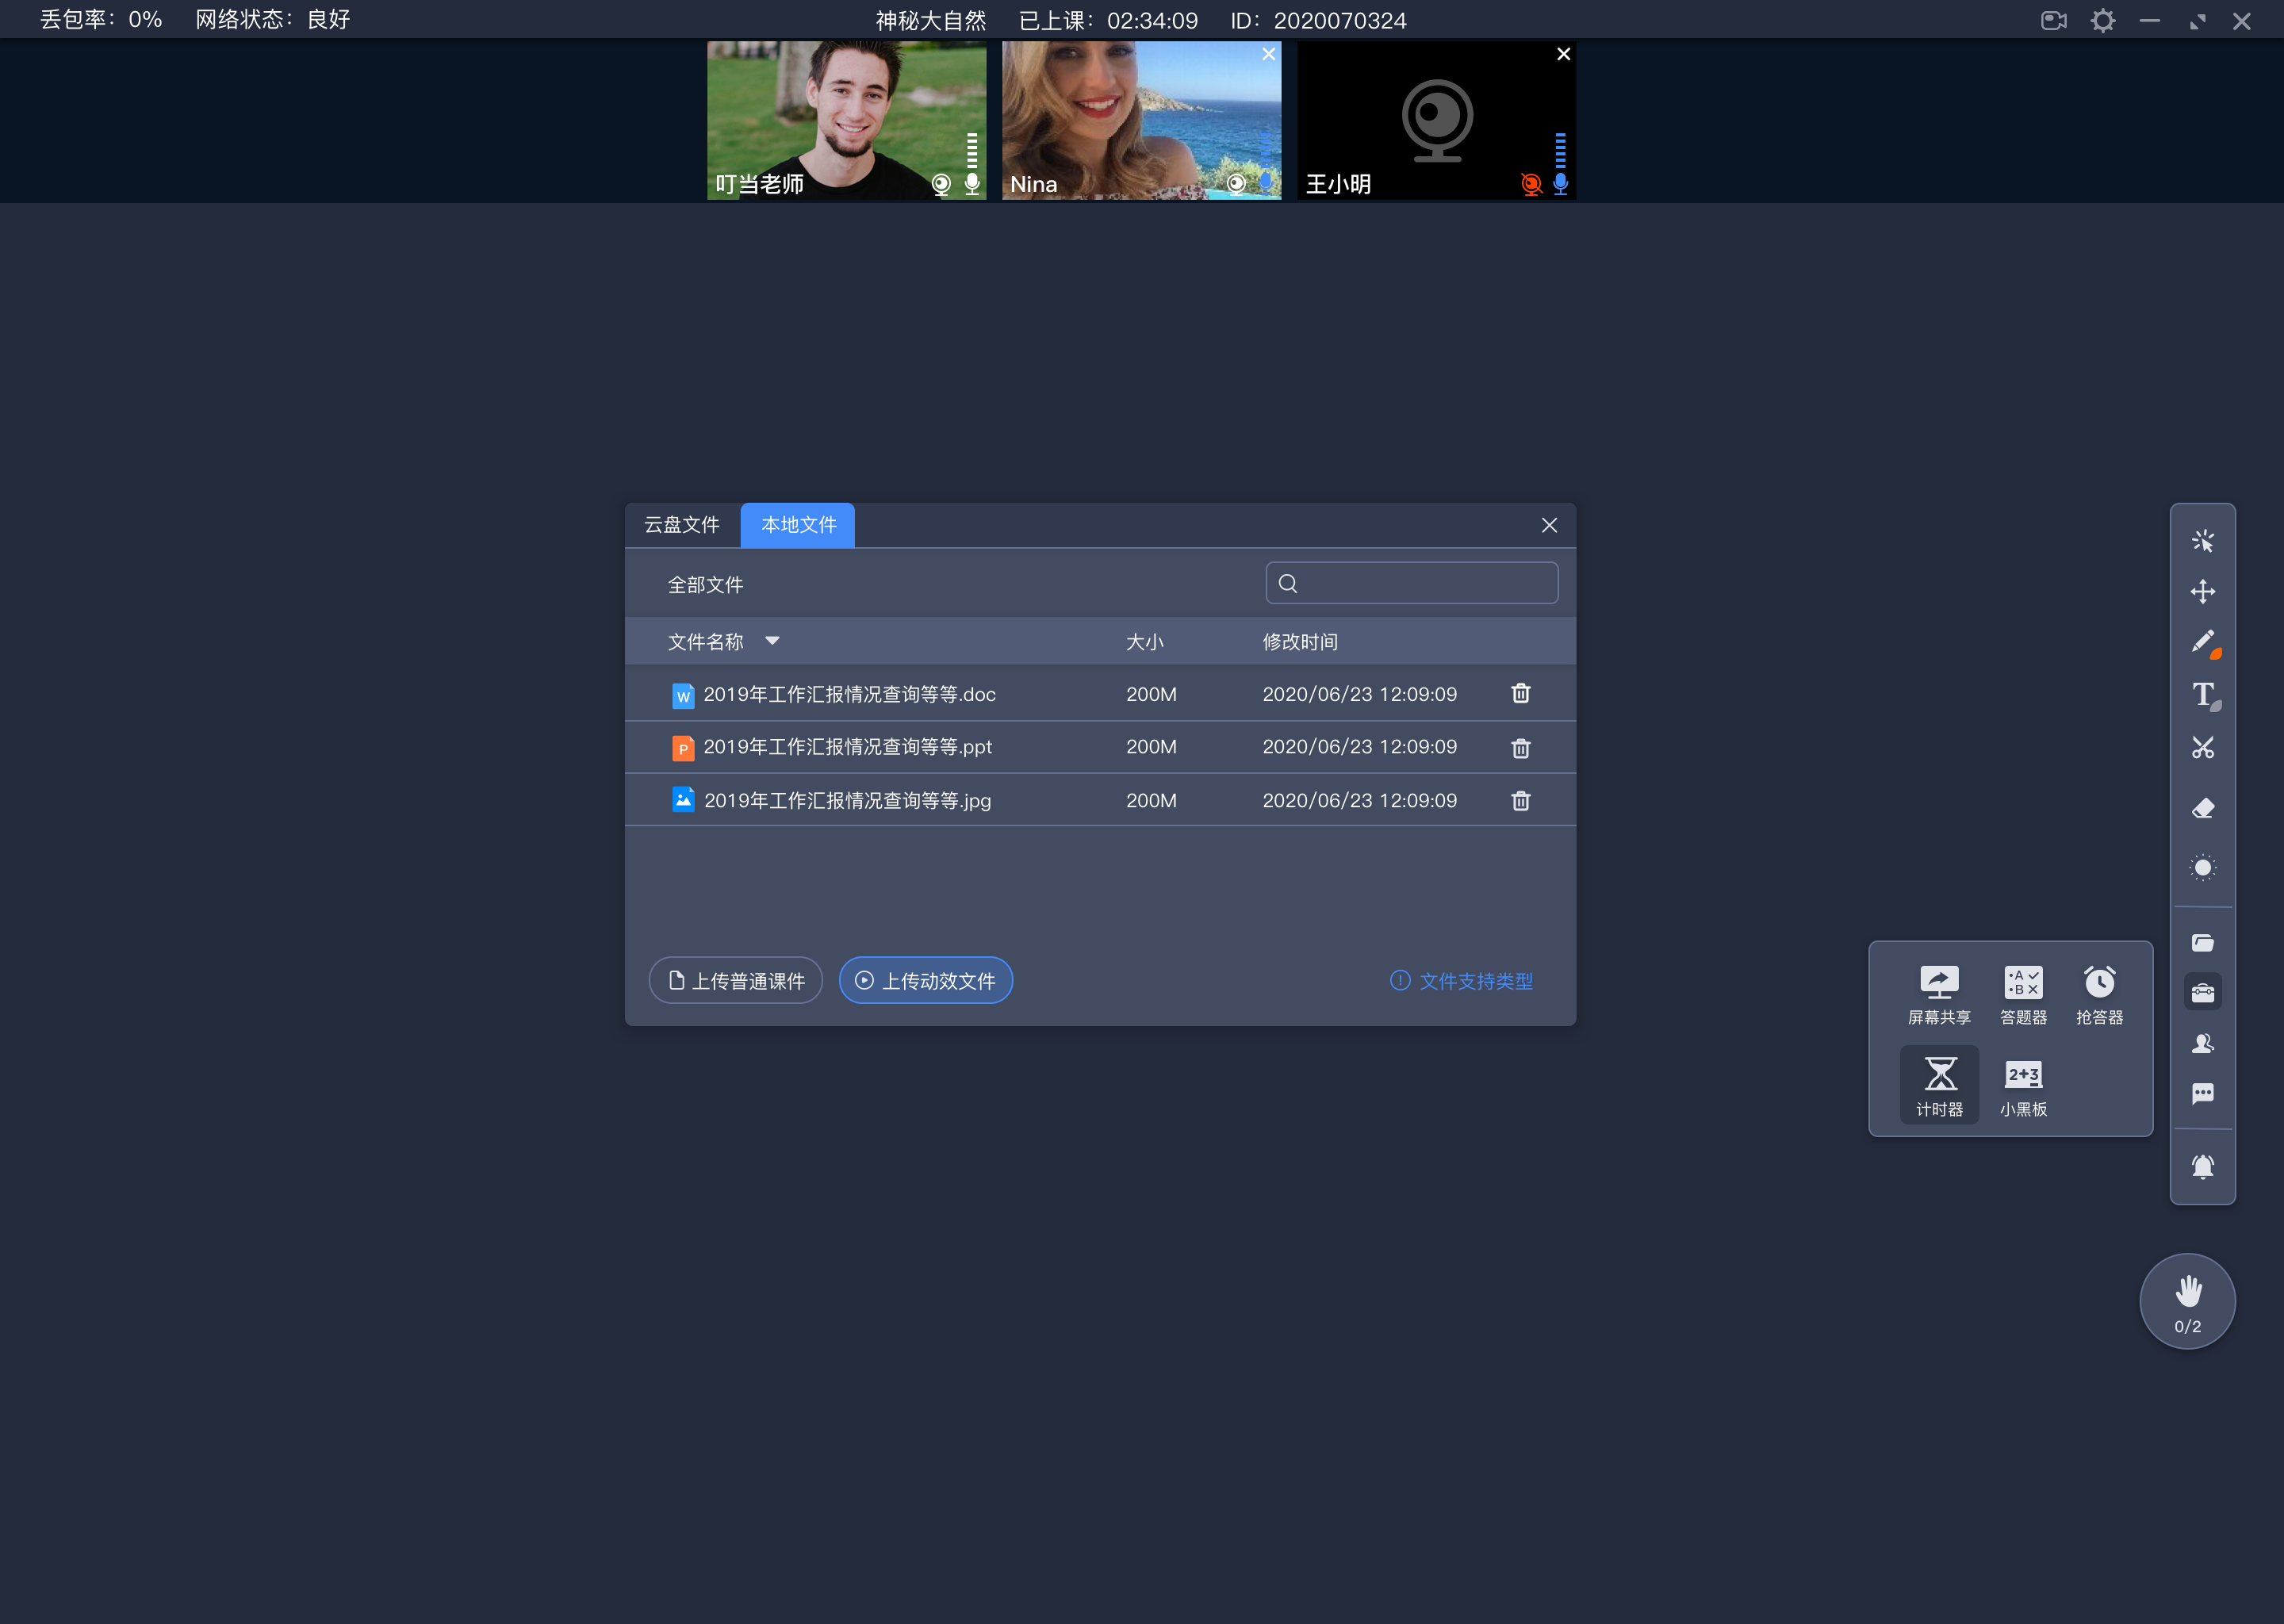Delete the .ppt file entry
This screenshot has width=2284, height=1624.
coord(1519,747)
